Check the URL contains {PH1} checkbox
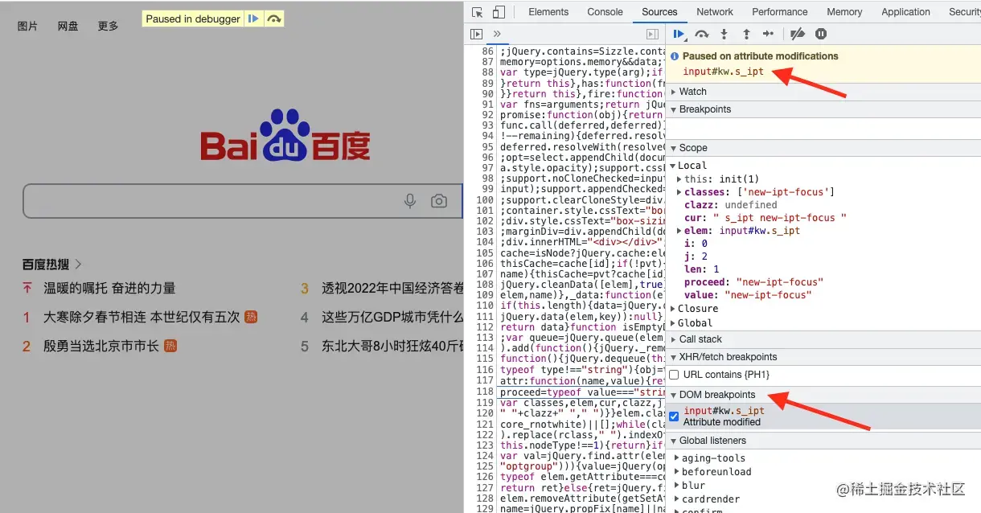The width and height of the screenshot is (981, 513). click(x=674, y=375)
